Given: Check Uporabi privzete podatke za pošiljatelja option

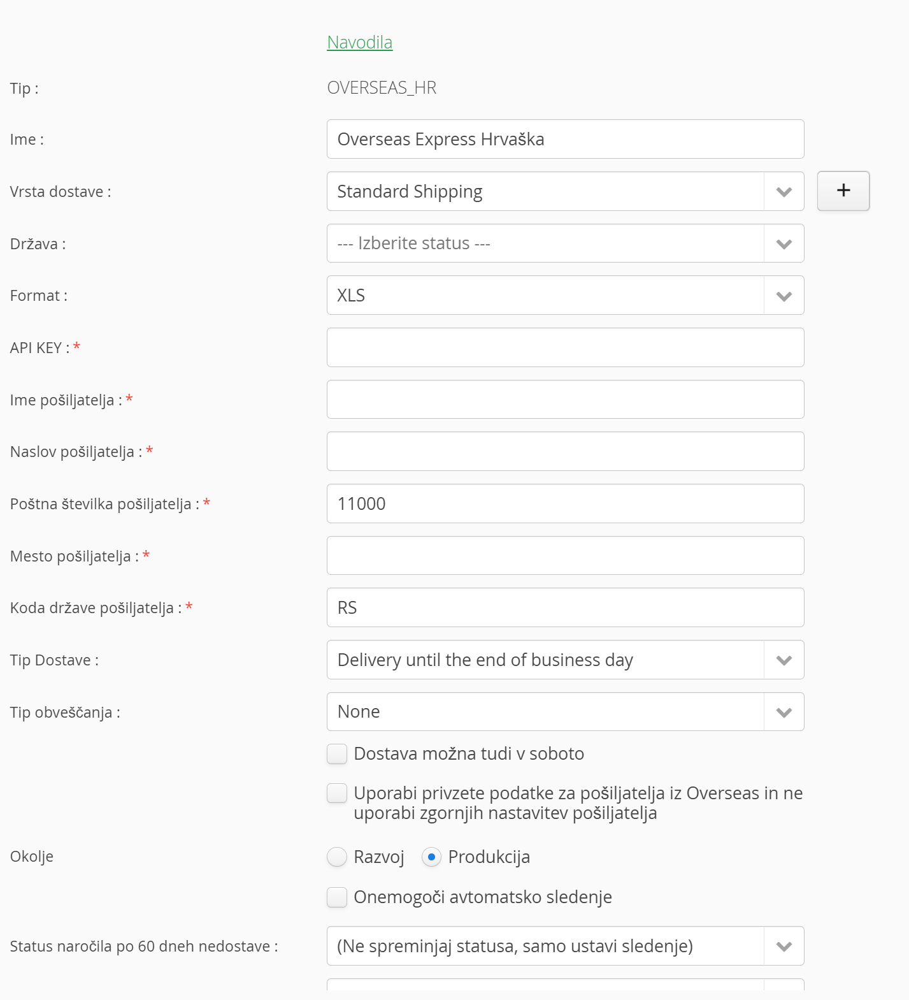Looking at the screenshot, I should click(337, 793).
